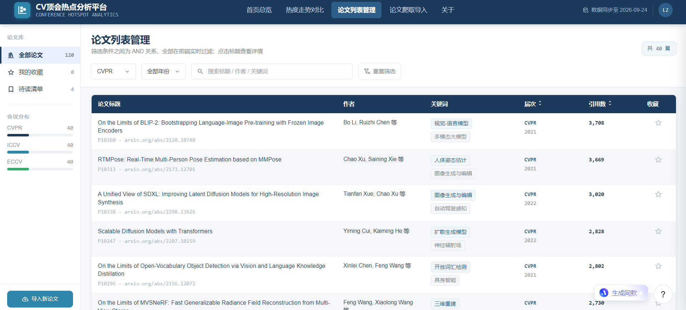Open the help question mark button
Image resolution: width=686 pixels, height=310 pixels.
point(663,294)
